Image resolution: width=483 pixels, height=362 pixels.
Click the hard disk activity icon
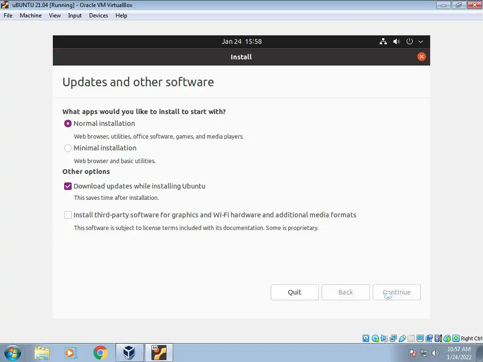366,338
